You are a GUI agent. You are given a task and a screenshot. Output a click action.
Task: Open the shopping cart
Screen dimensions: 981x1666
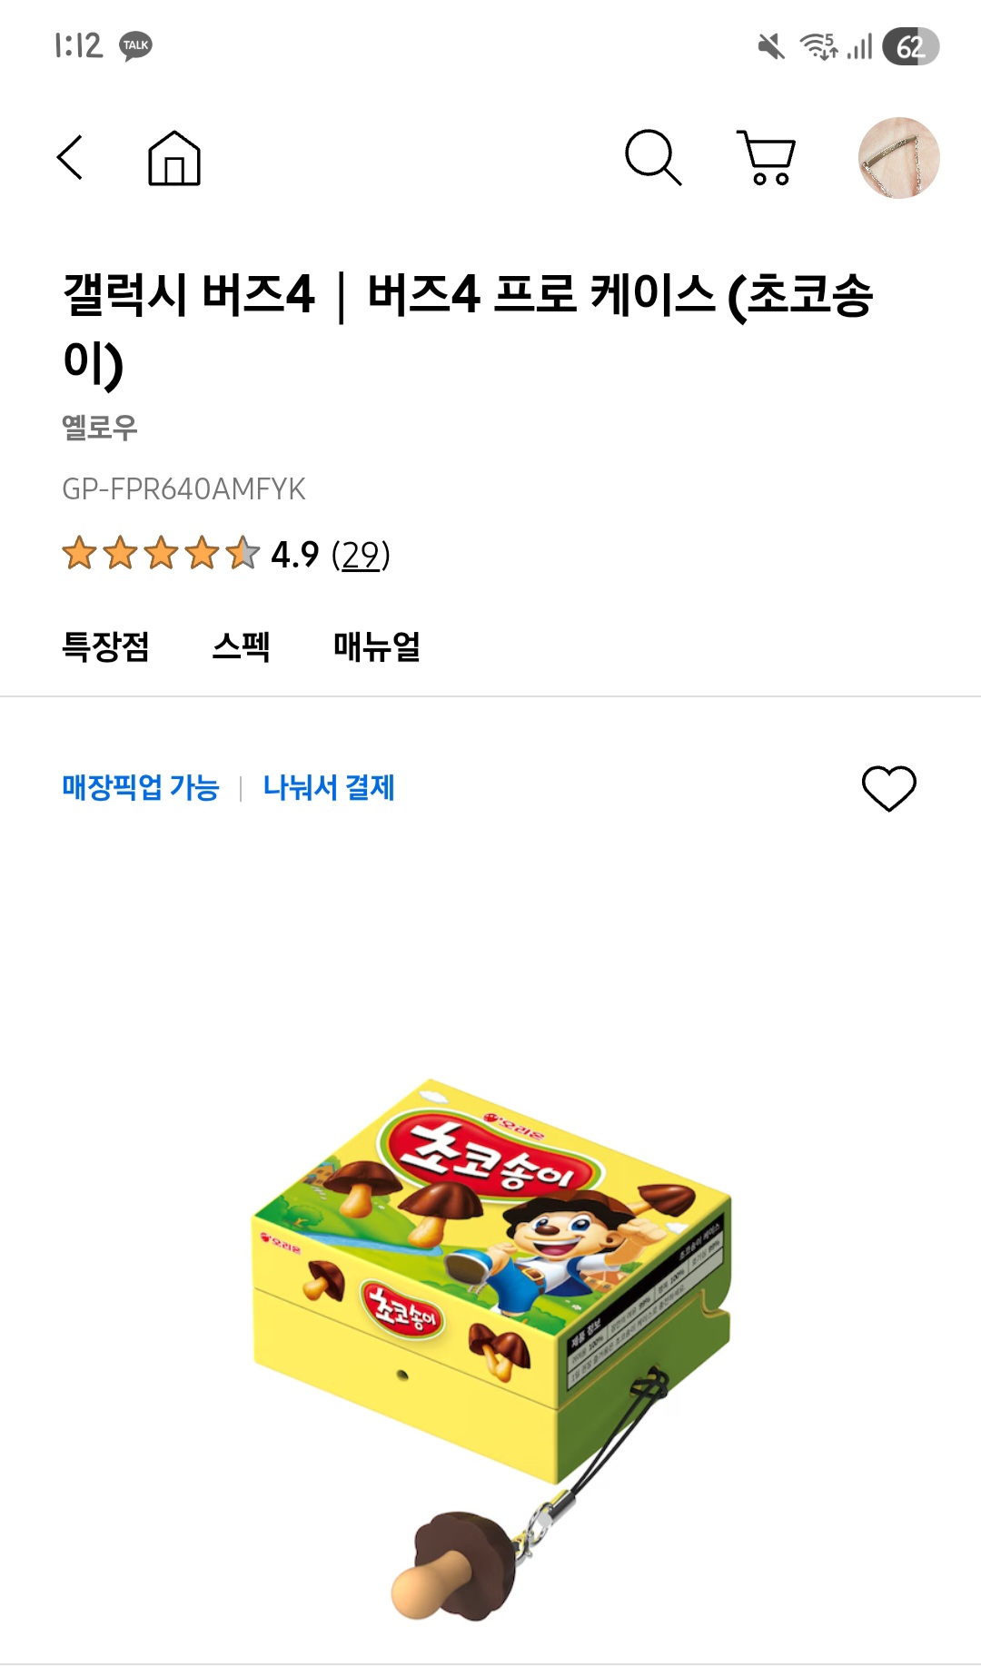768,158
